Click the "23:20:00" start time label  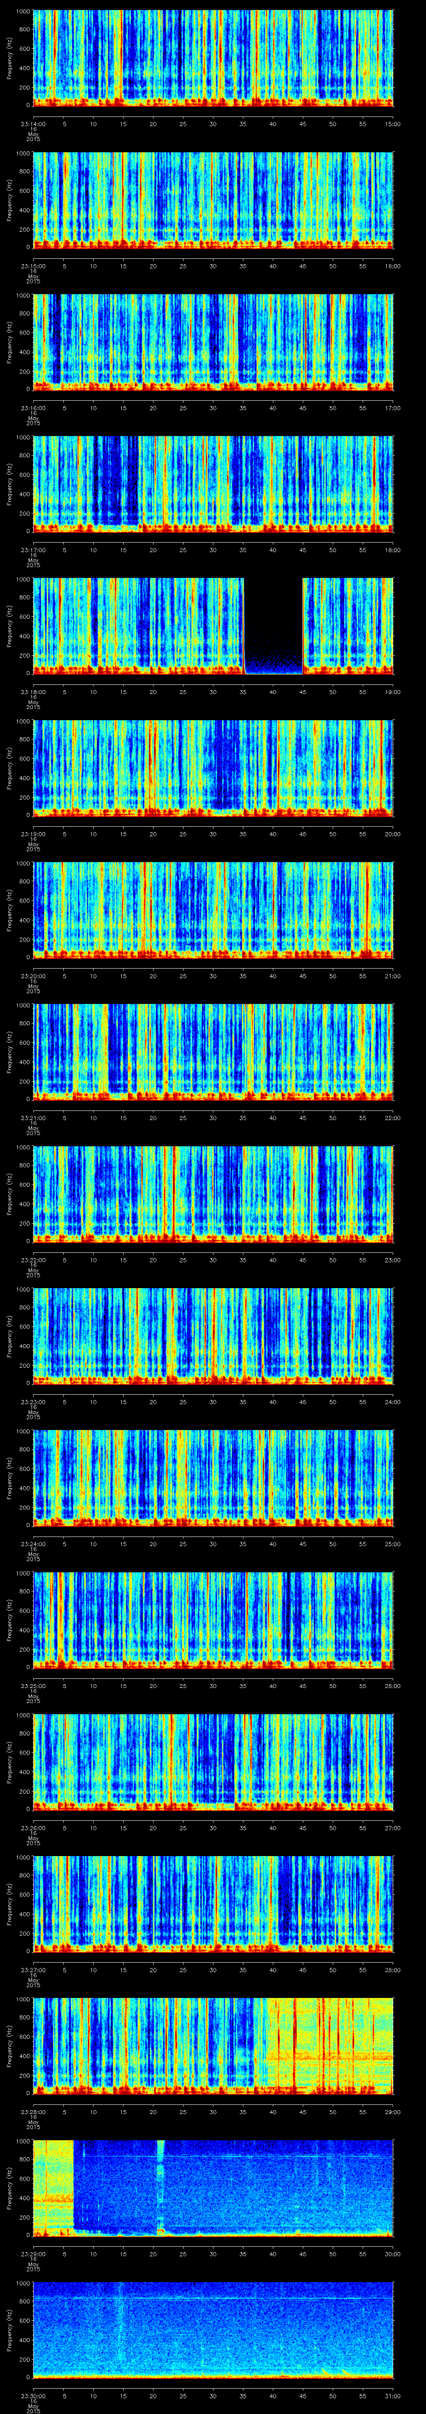pyautogui.click(x=33, y=976)
